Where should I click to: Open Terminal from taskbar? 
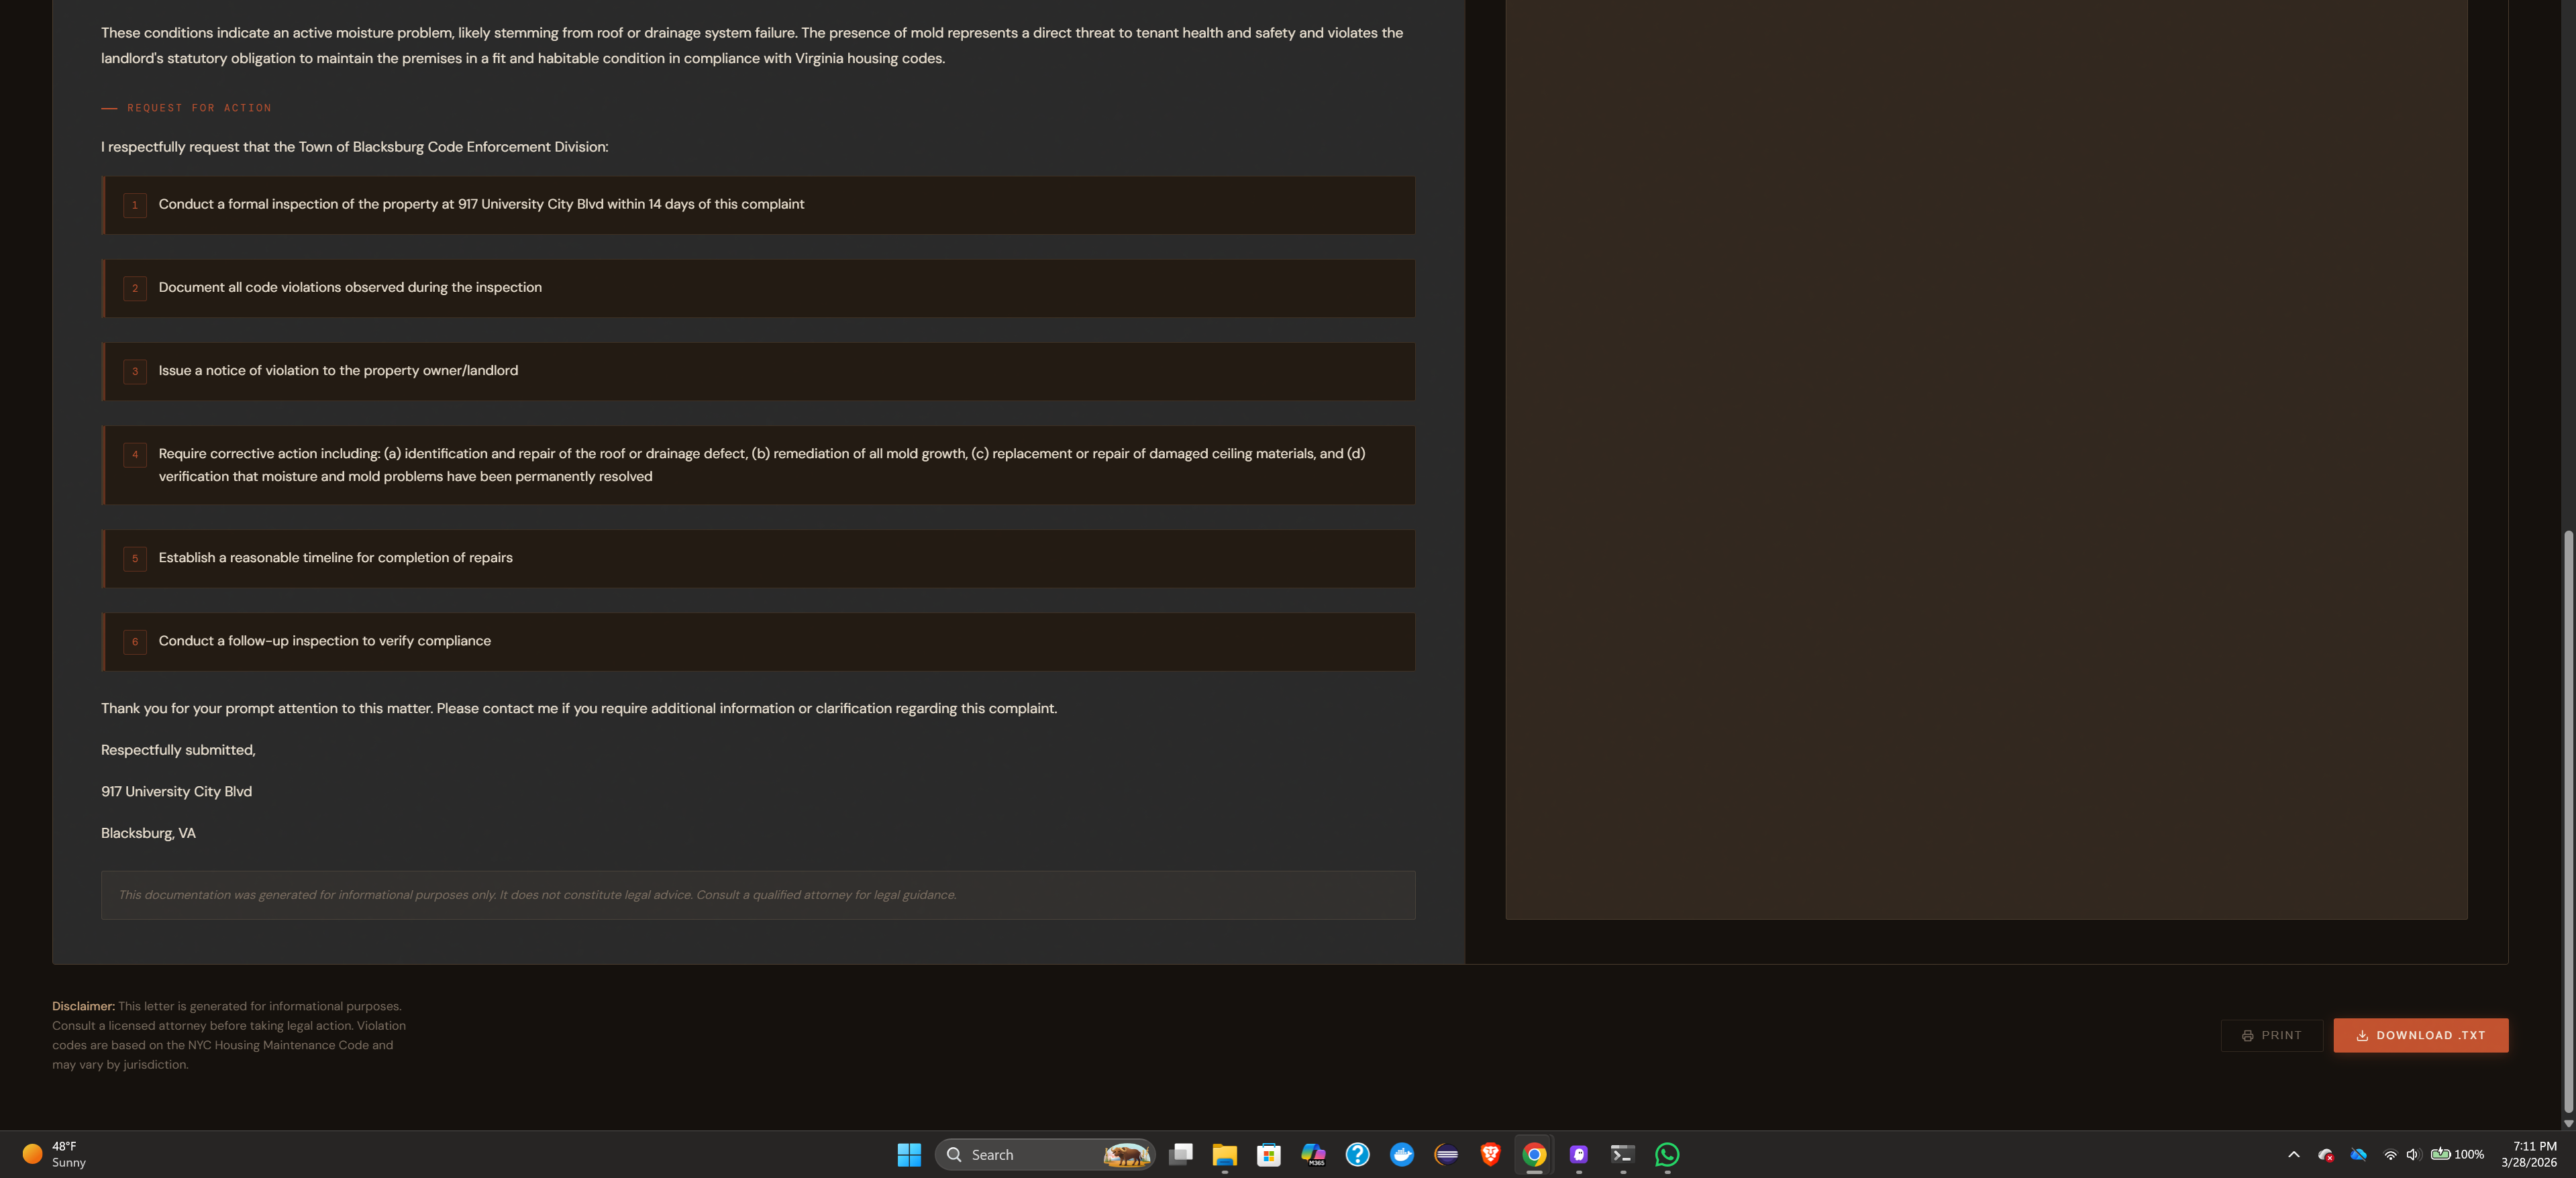1622,1154
